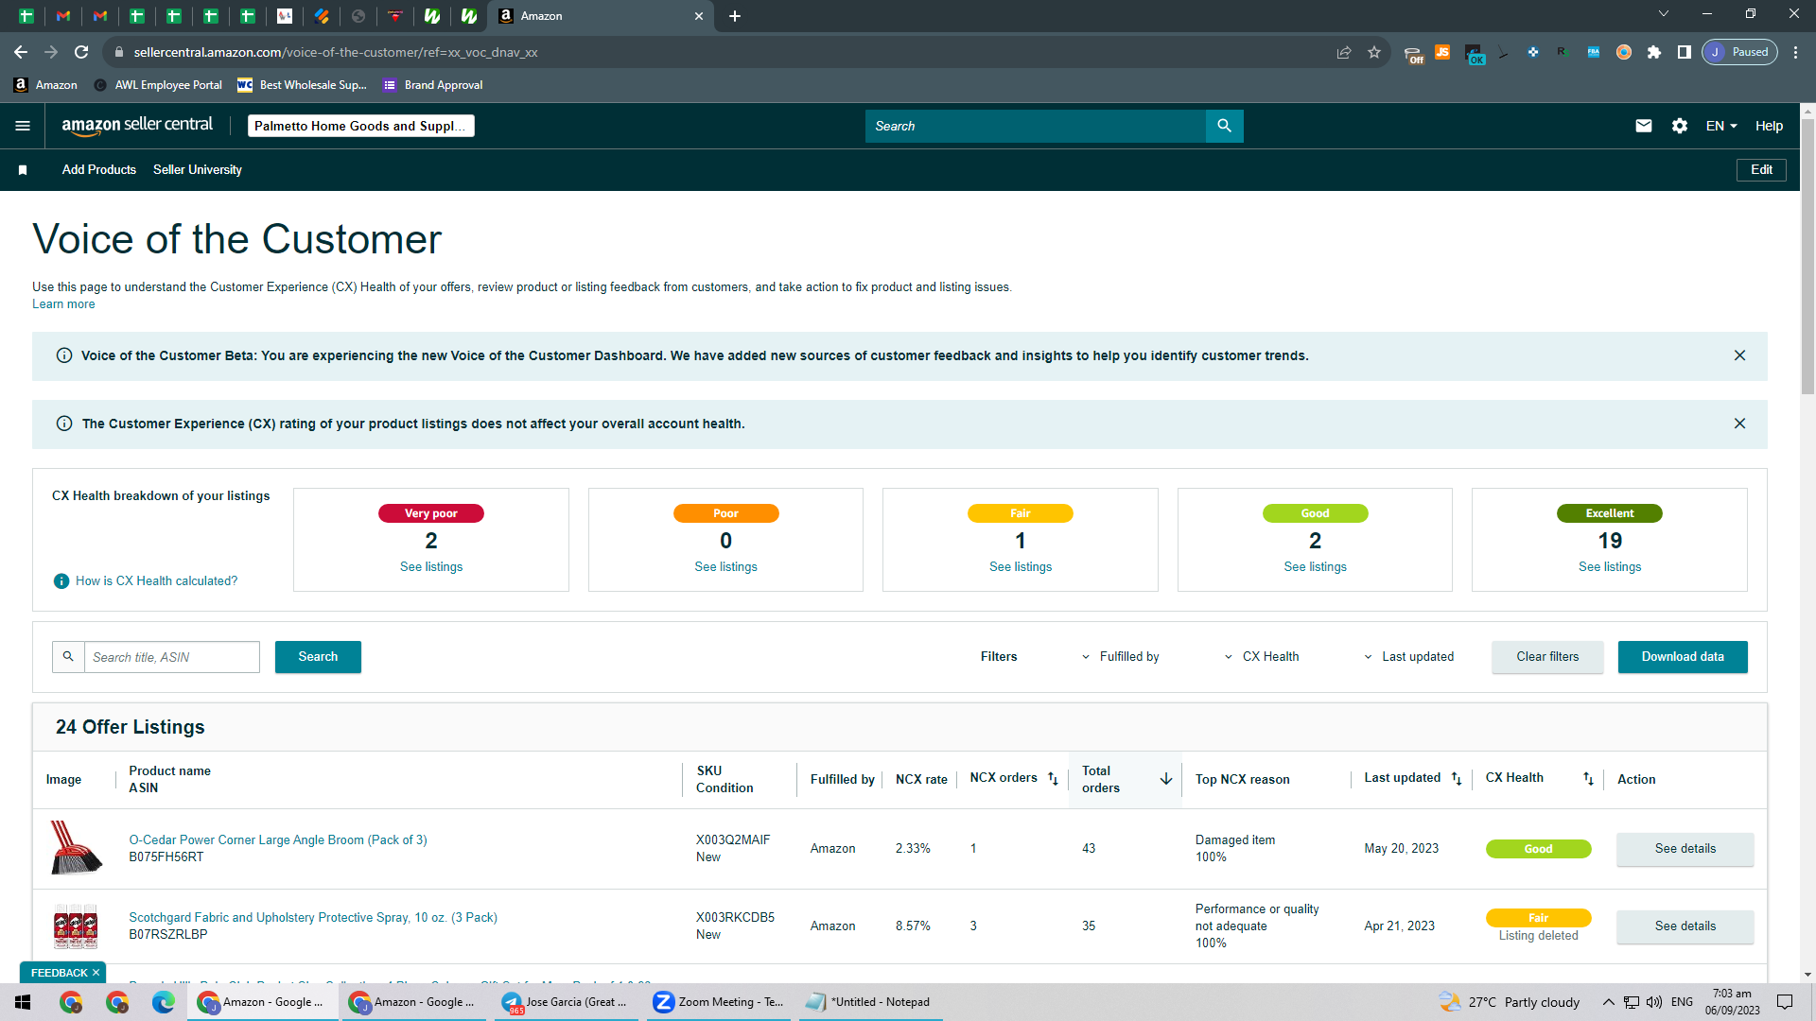This screenshot has width=1816, height=1021.
Task: Open the settings gear icon
Action: coord(1680,126)
